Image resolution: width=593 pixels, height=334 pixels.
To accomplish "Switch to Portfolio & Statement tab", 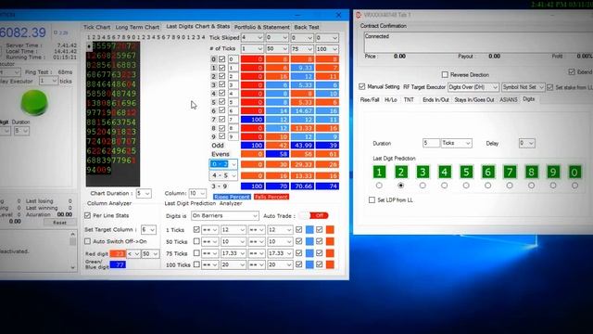I will coord(261,27).
